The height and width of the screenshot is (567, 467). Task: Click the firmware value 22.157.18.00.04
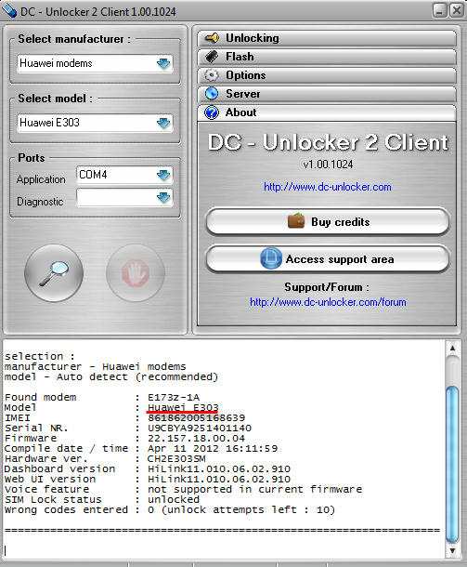pos(196,439)
